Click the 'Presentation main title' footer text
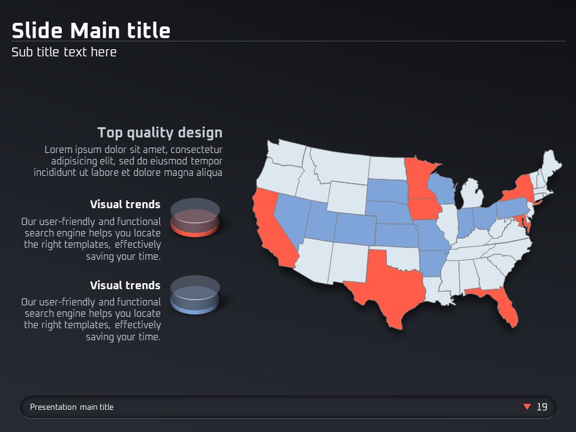The height and width of the screenshot is (432, 576). click(x=71, y=407)
